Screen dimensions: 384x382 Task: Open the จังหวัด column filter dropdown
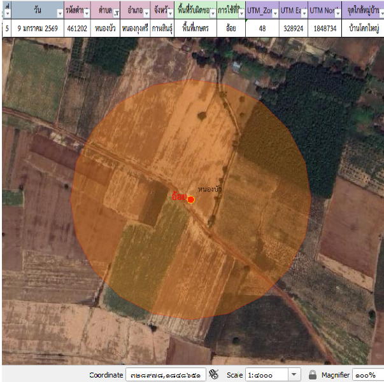(x=169, y=13)
